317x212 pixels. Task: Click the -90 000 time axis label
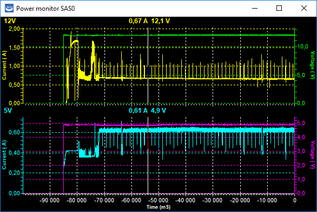49,200
